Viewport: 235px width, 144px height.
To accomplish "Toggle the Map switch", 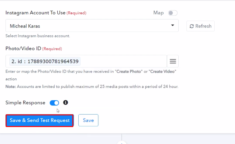I will click(173, 13).
